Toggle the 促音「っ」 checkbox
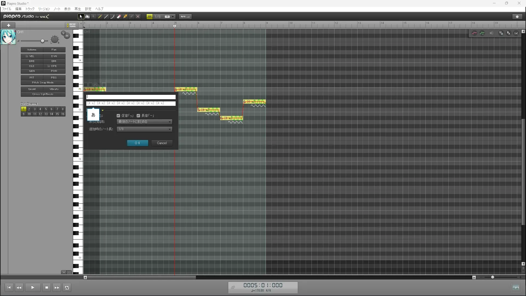This screenshot has width=526, height=296. pos(118,116)
